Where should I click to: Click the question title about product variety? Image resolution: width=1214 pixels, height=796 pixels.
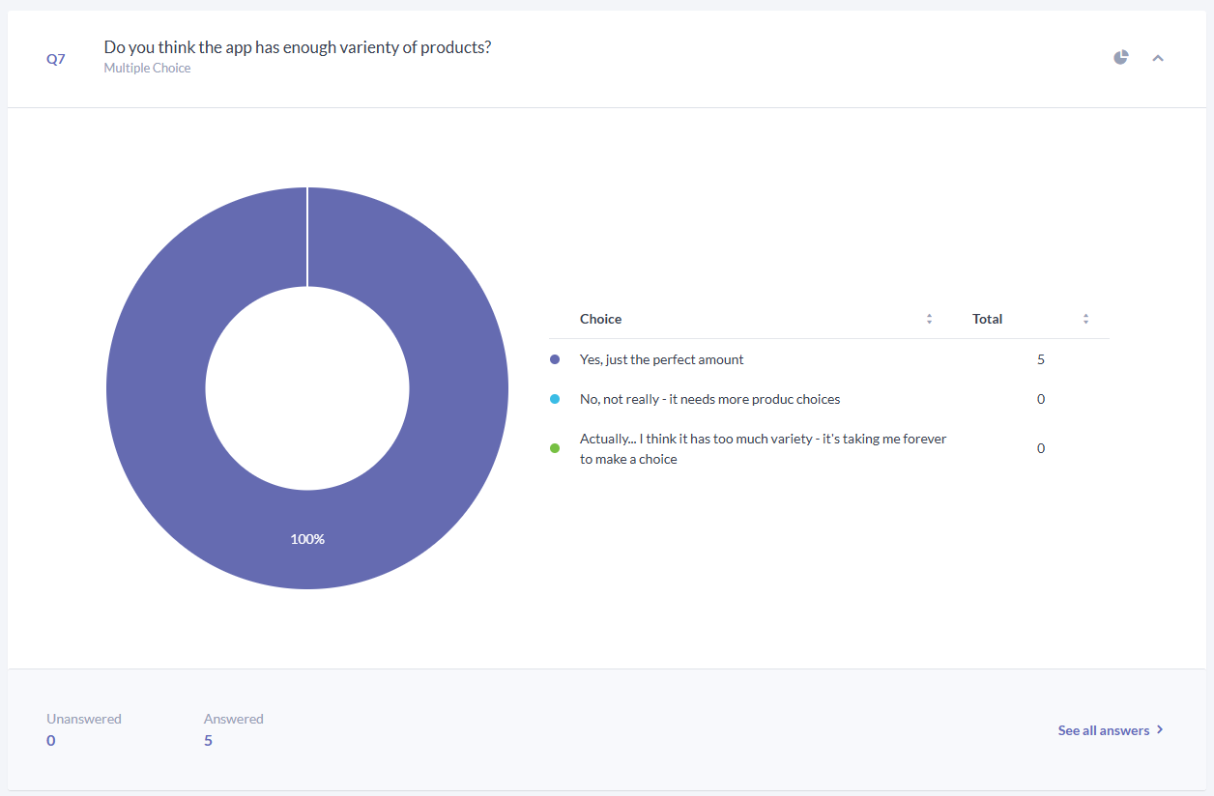pos(298,47)
